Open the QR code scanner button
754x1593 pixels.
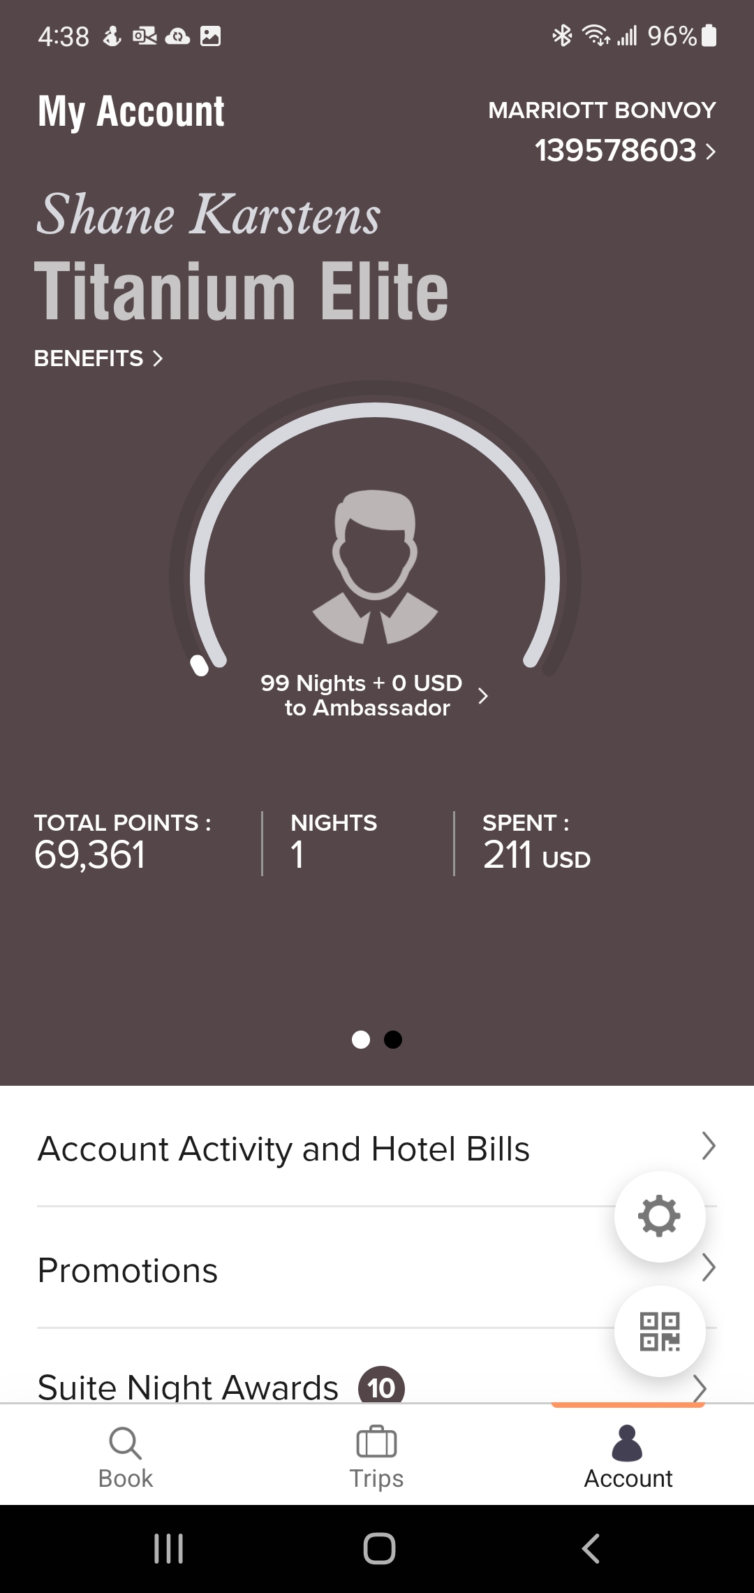coord(659,1331)
